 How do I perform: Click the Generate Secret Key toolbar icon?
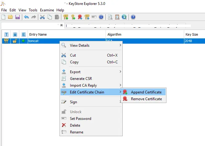pos(73,17)
